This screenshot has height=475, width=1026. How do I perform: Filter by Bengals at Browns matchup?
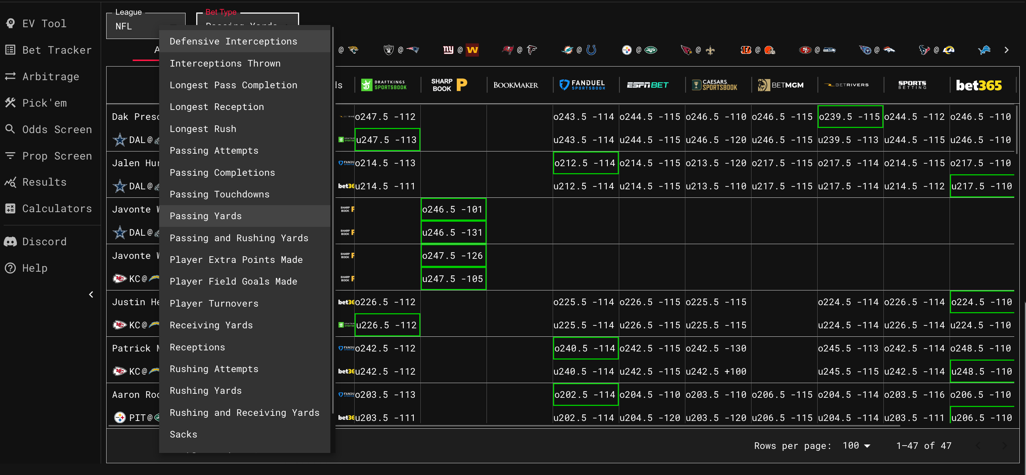(757, 50)
